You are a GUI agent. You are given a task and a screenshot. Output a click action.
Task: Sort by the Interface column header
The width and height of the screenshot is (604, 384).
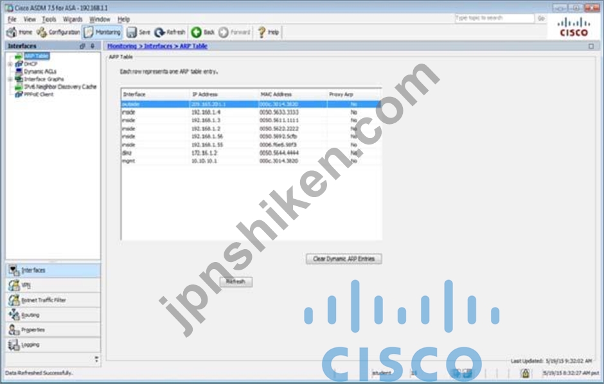coord(155,94)
